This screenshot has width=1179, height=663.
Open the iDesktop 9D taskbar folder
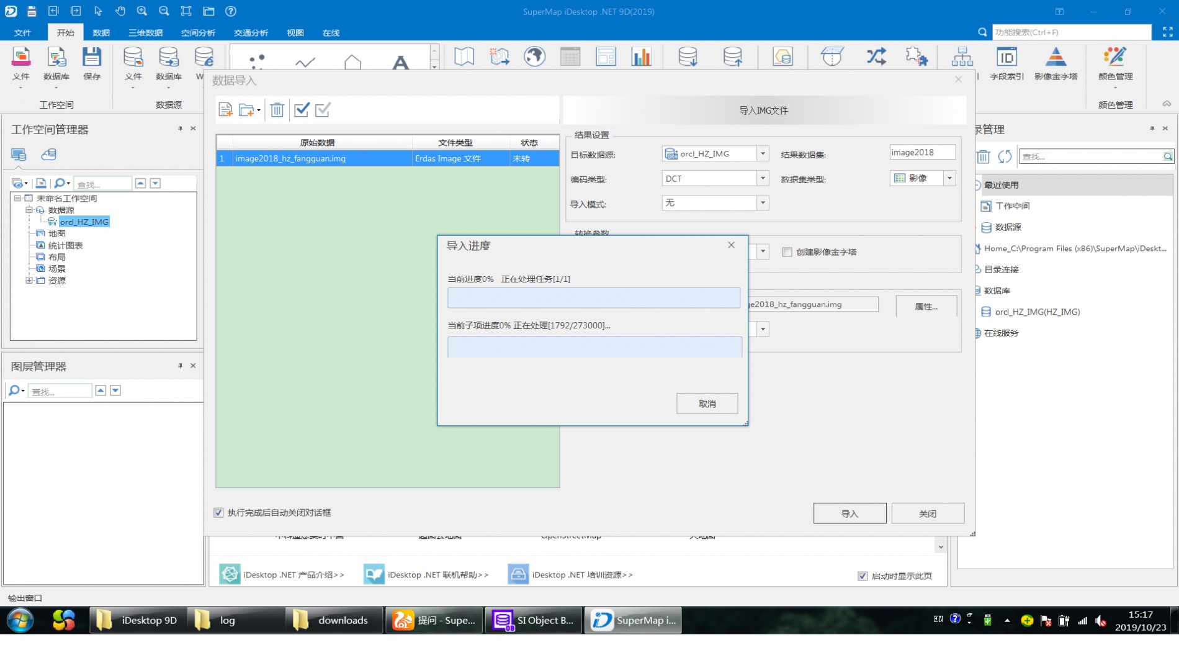click(x=138, y=620)
